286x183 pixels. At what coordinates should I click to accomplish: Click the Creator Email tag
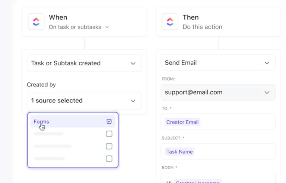(x=182, y=122)
